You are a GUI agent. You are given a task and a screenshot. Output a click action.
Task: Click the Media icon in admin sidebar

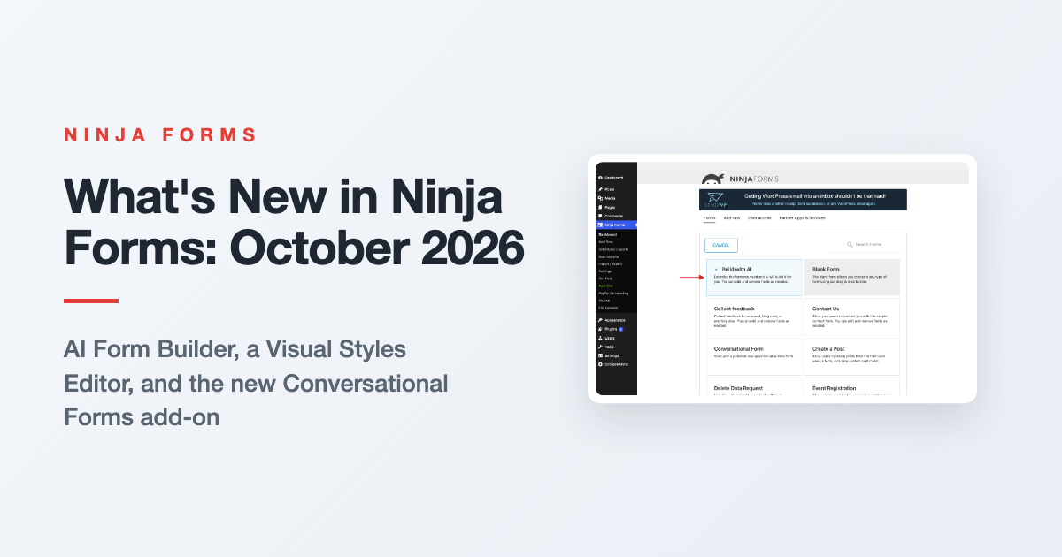click(x=600, y=198)
